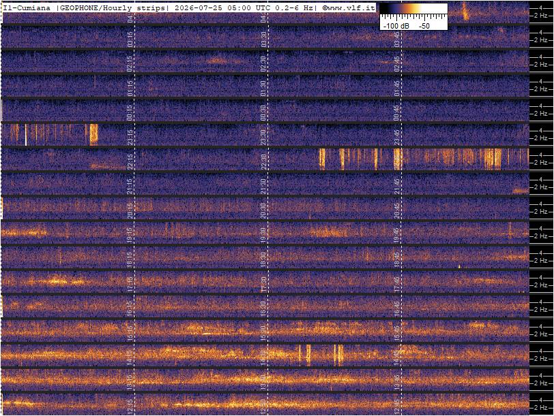
Task: Select the 02:45 time marker
Action: (x=396, y=63)
